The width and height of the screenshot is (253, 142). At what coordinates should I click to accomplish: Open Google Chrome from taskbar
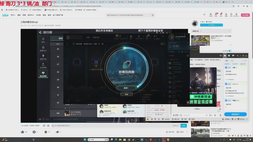click(129, 139)
